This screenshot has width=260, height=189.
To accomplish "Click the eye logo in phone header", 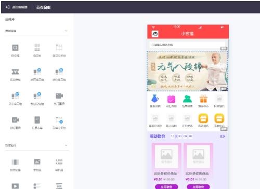I will 155,34.
